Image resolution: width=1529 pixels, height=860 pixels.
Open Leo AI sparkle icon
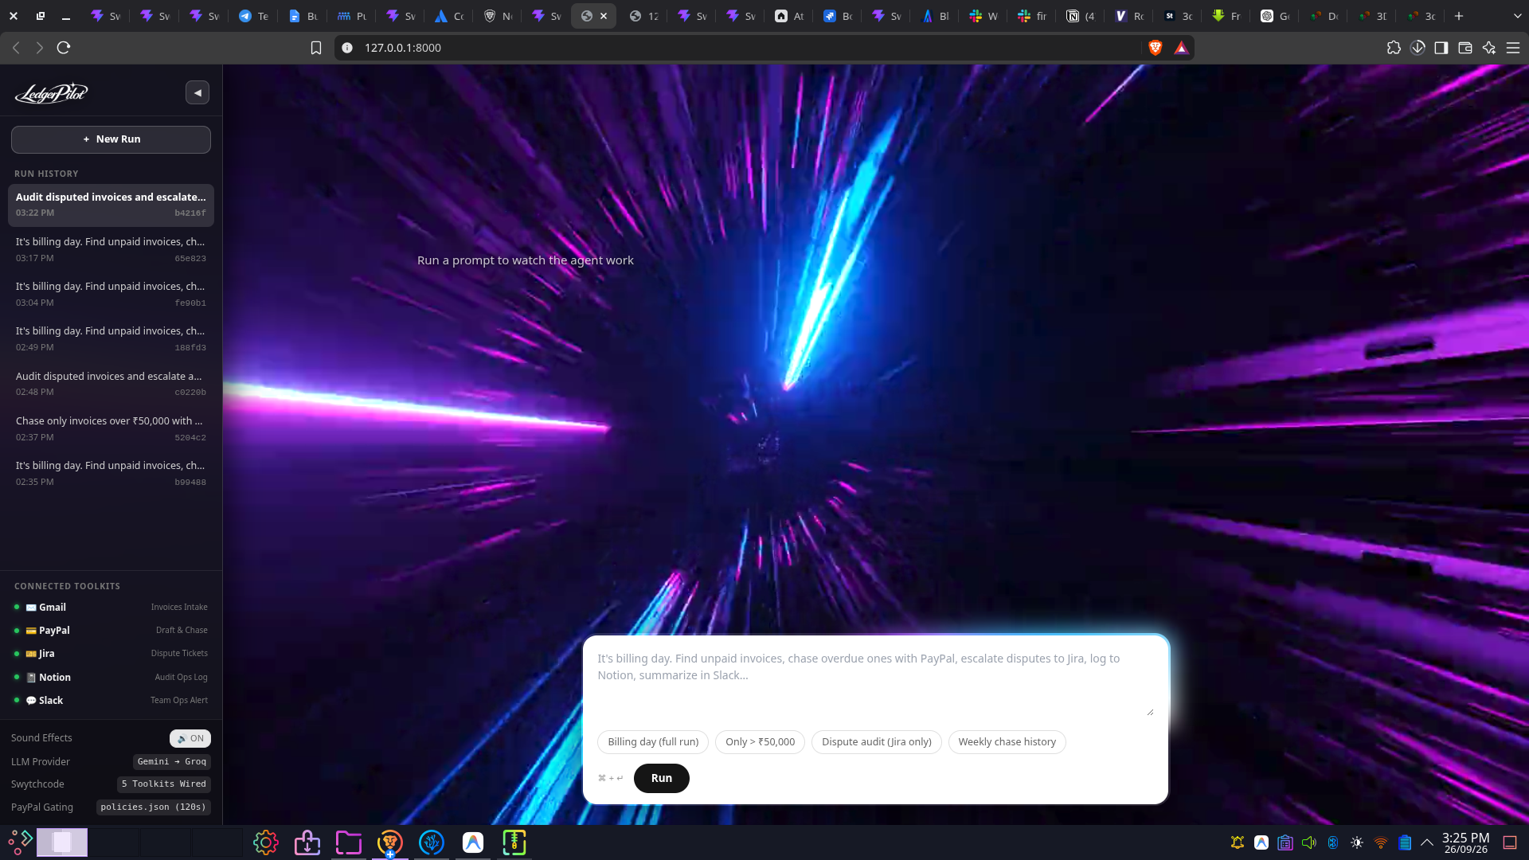coord(1489,48)
